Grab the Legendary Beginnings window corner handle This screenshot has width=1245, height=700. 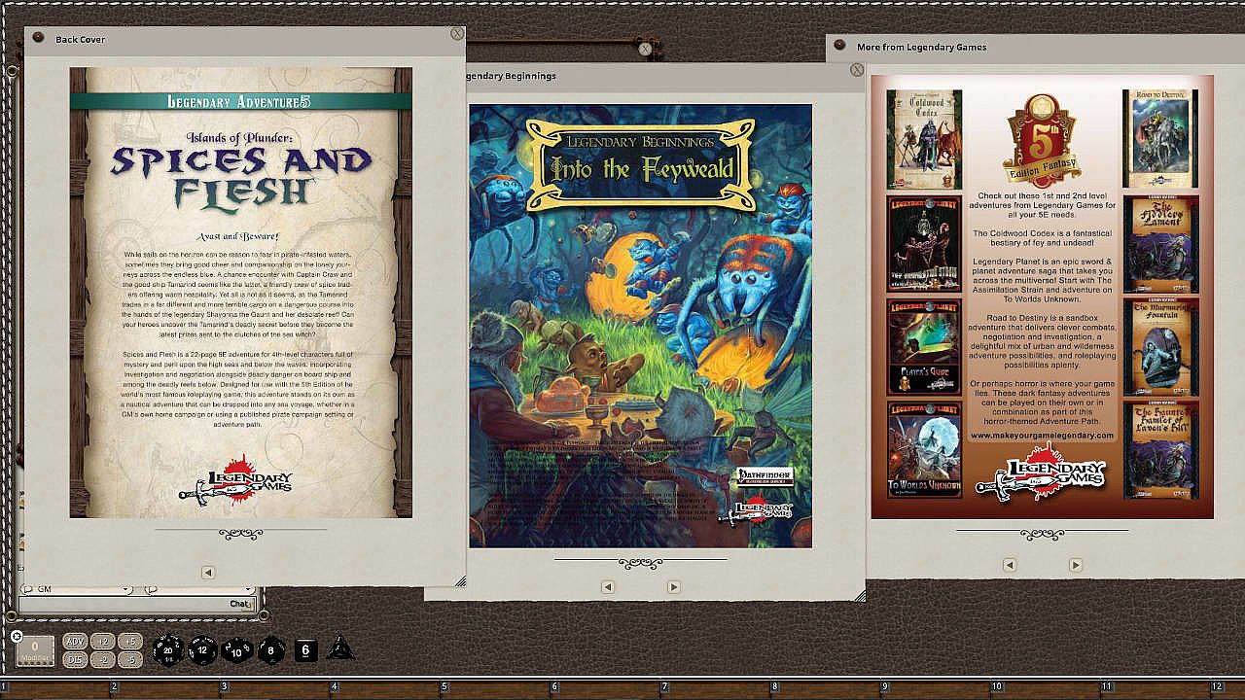(x=860, y=596)
